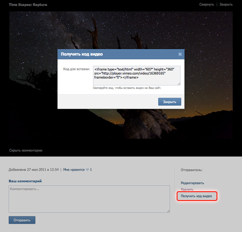Click Закрыть link at the top right
242x232 pixels.
click(226, 4)
